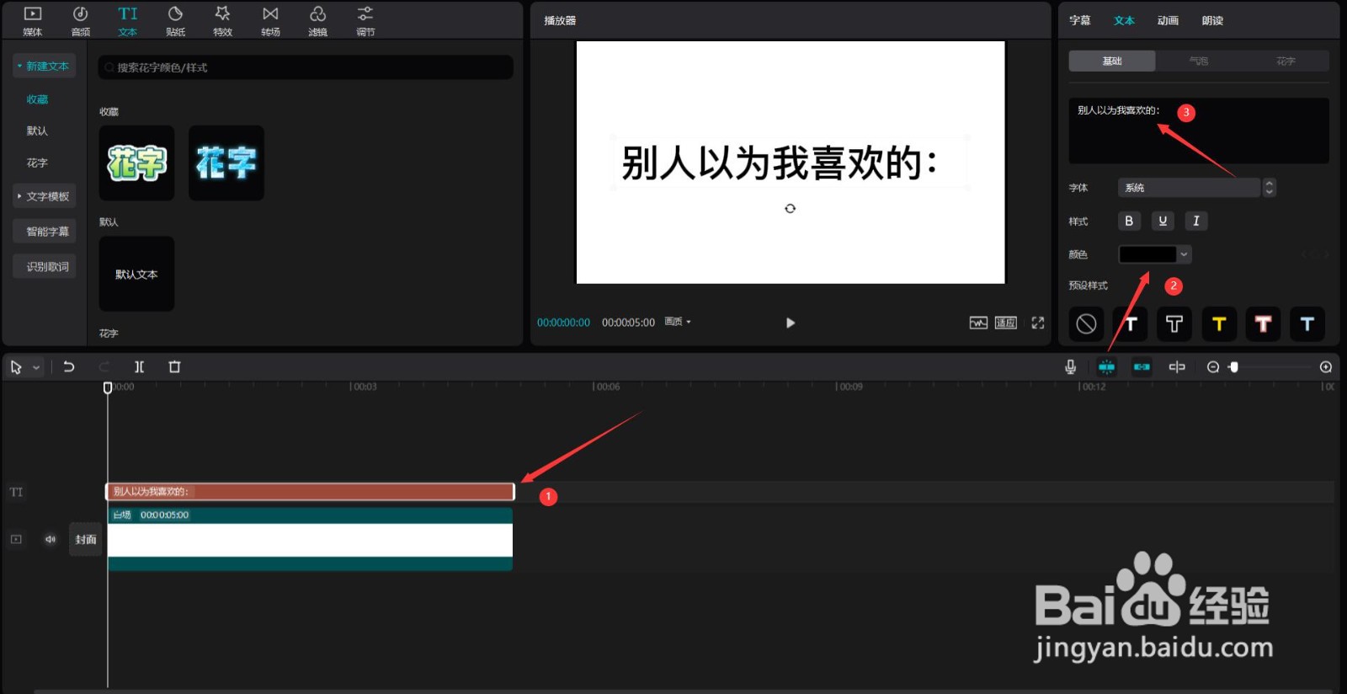Open the 滤镜 filters panel
The width and height of the screenshot is (1347, 694).
(x=317, y=21)
